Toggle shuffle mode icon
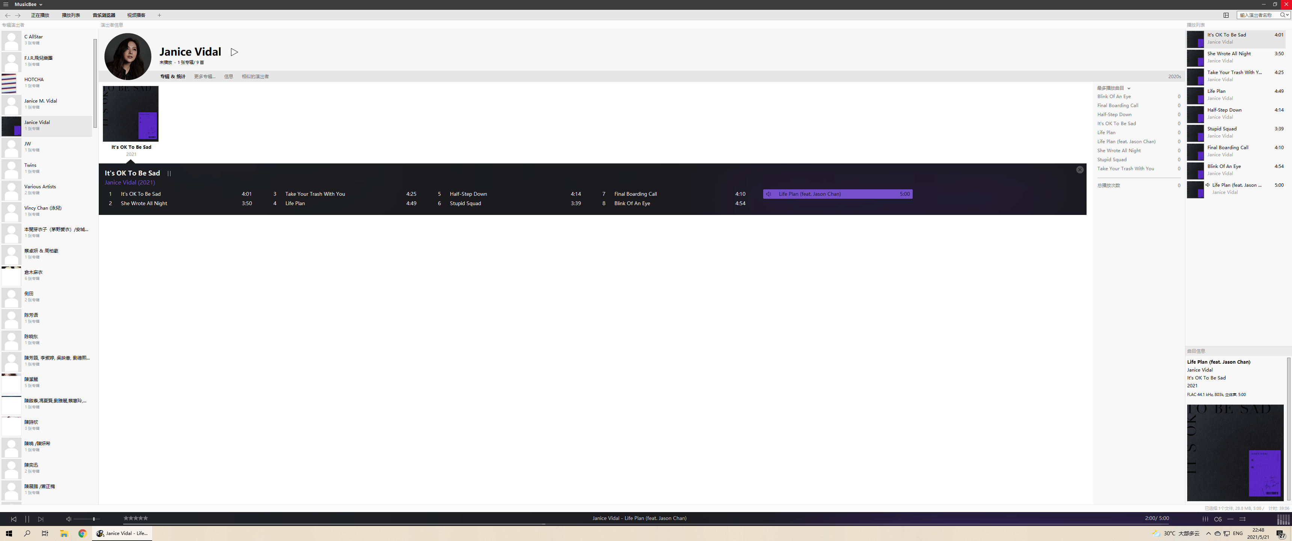Screen dimensions: 1292x541 1242,519
